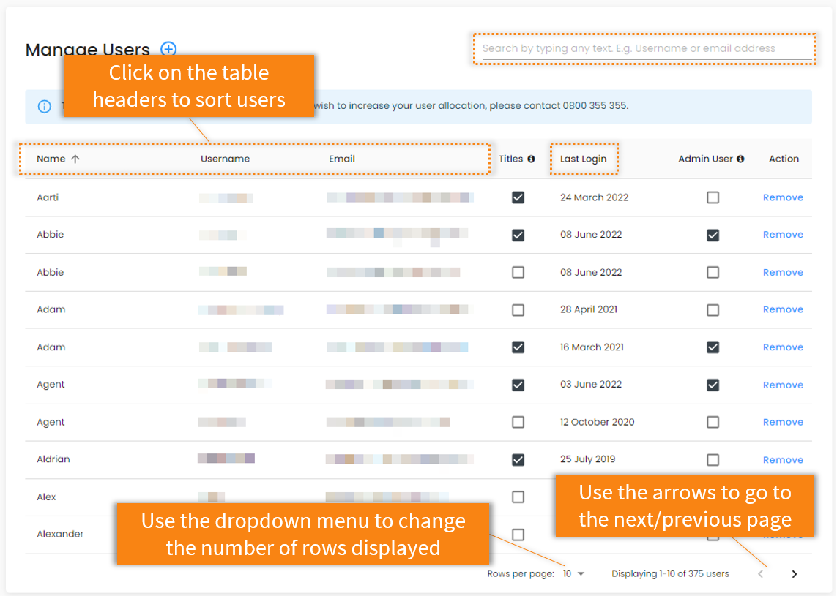Remove Adam who logged in 28 April 2021
Viewport: 837px width, 596px height.
pos(783,310)
